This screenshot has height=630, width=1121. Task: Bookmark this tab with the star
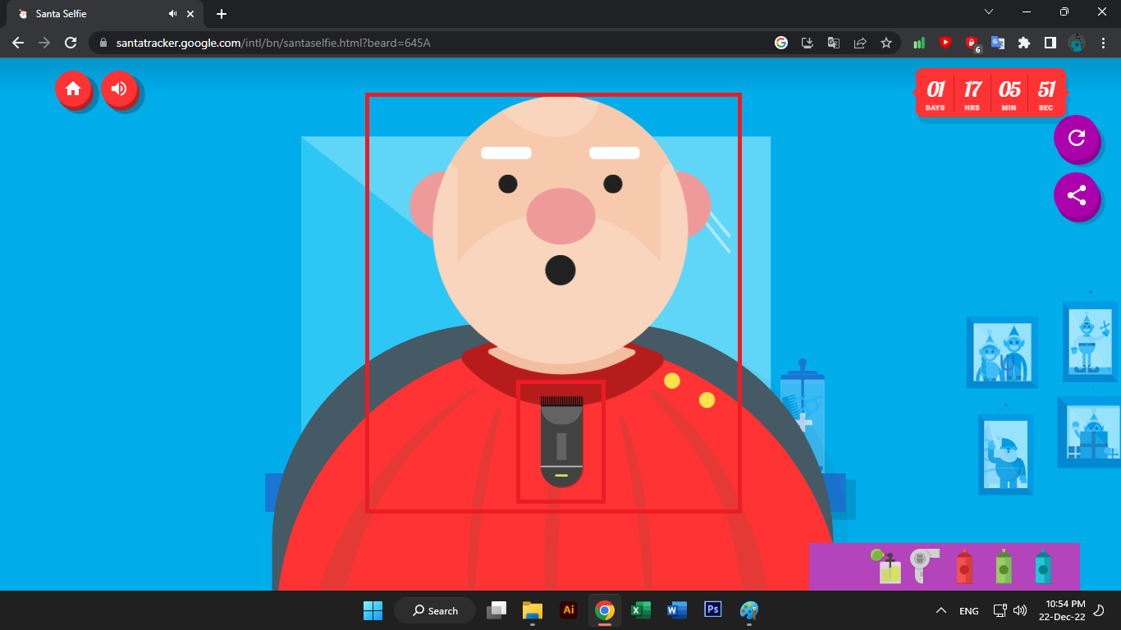click(x=886, y=43)
